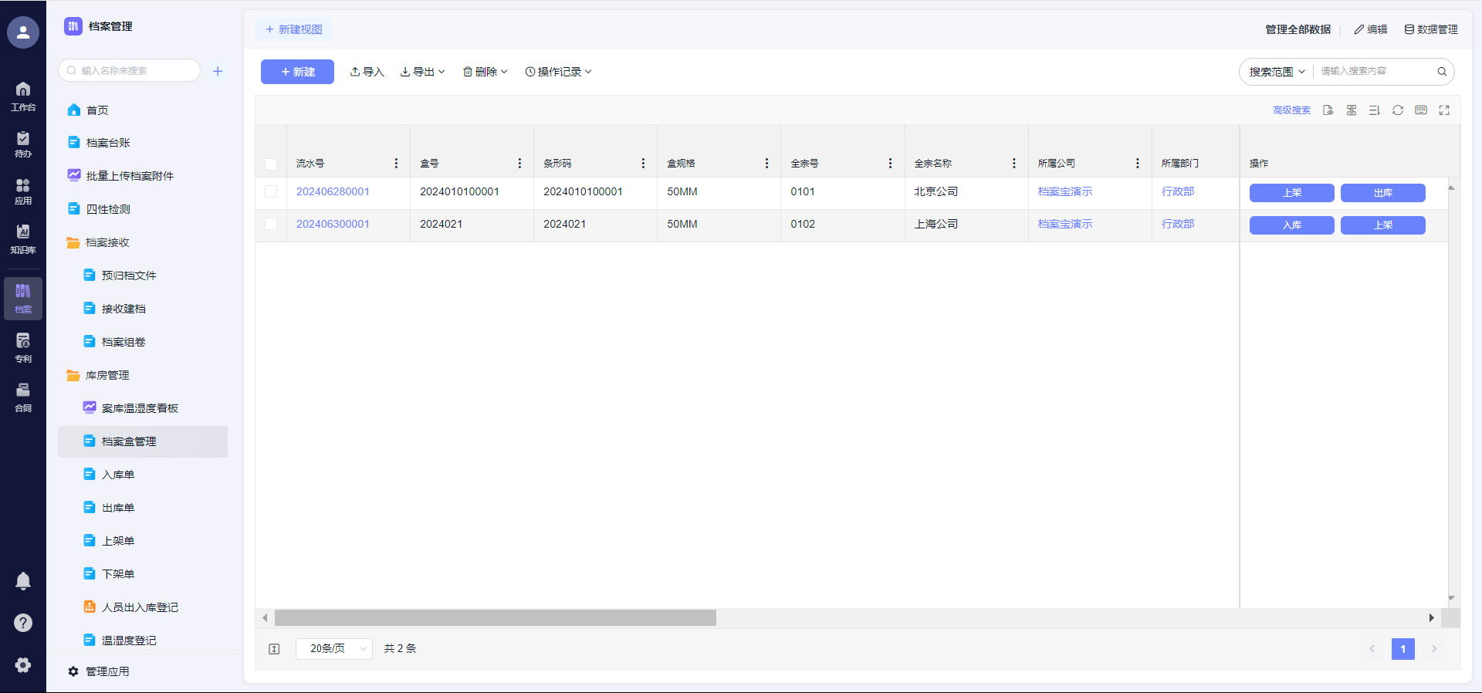Open 知识库 icon in left navigation
The width and height of the screenshot is (1482, 693).
pyautogui.click(x=23, y=238)
